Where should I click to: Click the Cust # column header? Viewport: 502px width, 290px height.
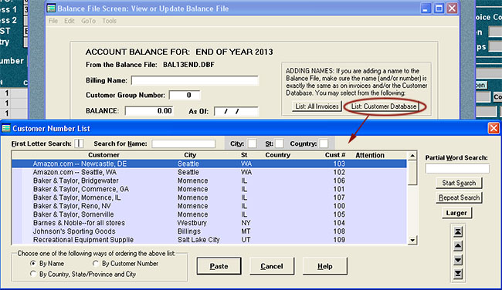tap(335, 155)
